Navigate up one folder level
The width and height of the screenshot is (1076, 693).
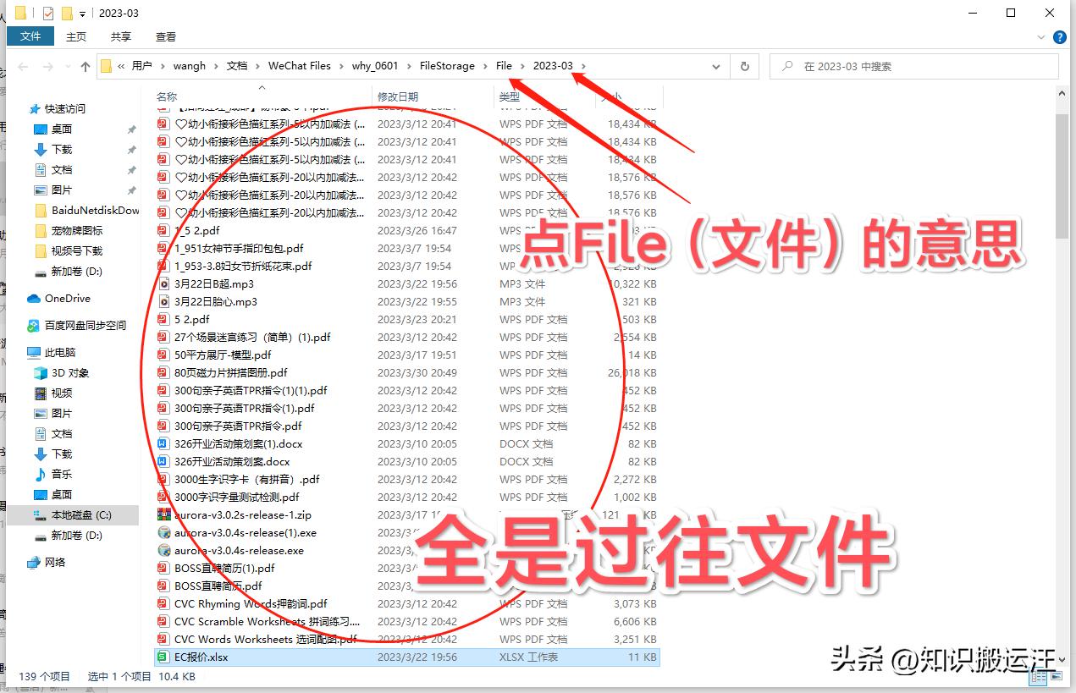(86, 66)
